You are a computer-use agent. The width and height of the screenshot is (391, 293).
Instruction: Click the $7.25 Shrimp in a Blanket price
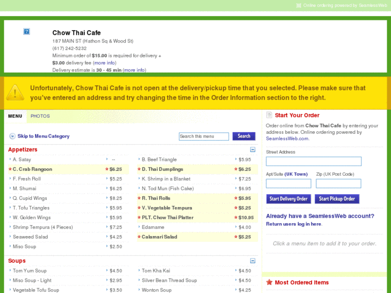tap(245, 179)
